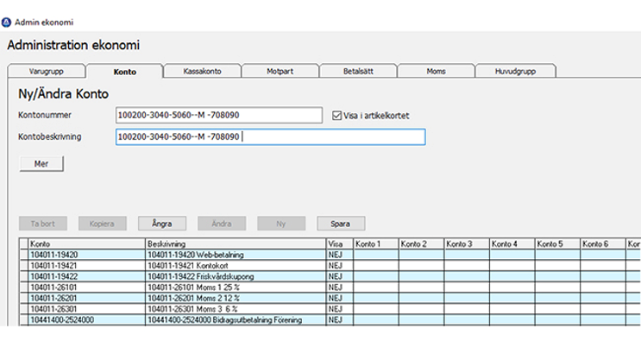Open the Huvudgrupp tab
This screenshot has width=641, height=341.
pos(515,71)
